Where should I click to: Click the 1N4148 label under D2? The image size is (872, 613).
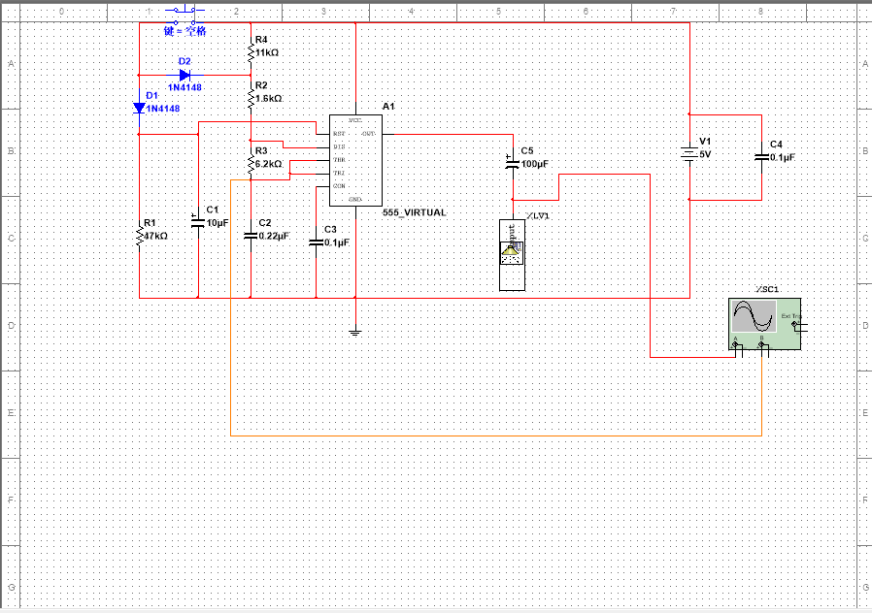184,87
